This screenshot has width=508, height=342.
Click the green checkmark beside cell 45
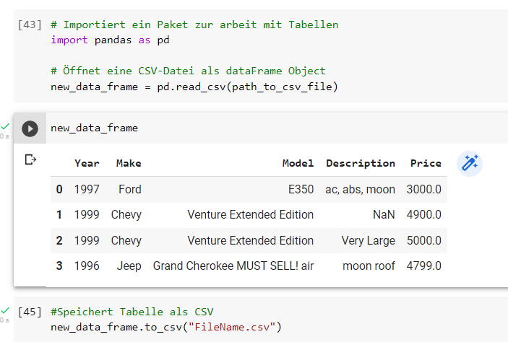coord(5,311)
